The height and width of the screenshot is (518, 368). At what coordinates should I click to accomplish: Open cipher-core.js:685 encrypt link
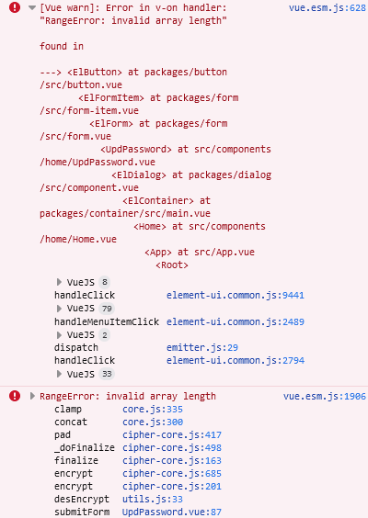click(x=172, y=474)
